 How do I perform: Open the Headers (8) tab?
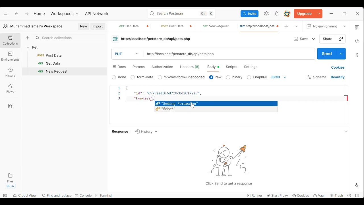pos(190,67)
